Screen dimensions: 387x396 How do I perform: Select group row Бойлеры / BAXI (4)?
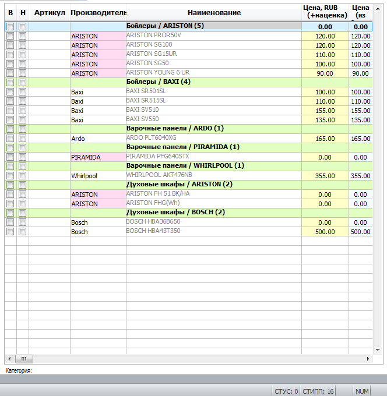[x=188, y=82]
